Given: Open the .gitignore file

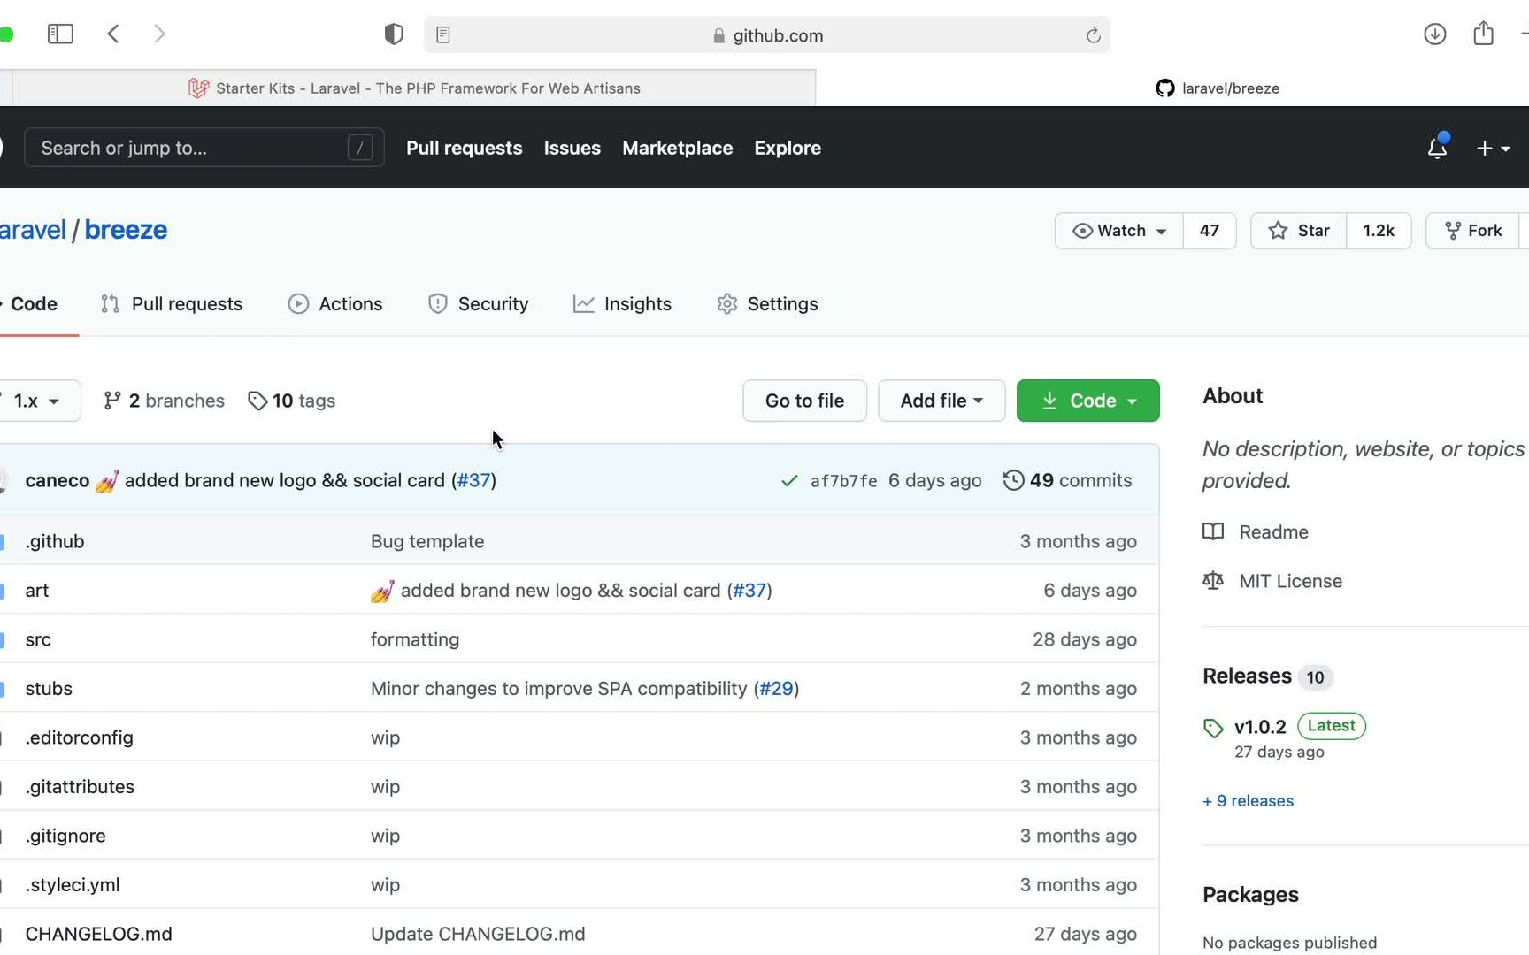Looking at the screenshot, I should click(65, 836).
